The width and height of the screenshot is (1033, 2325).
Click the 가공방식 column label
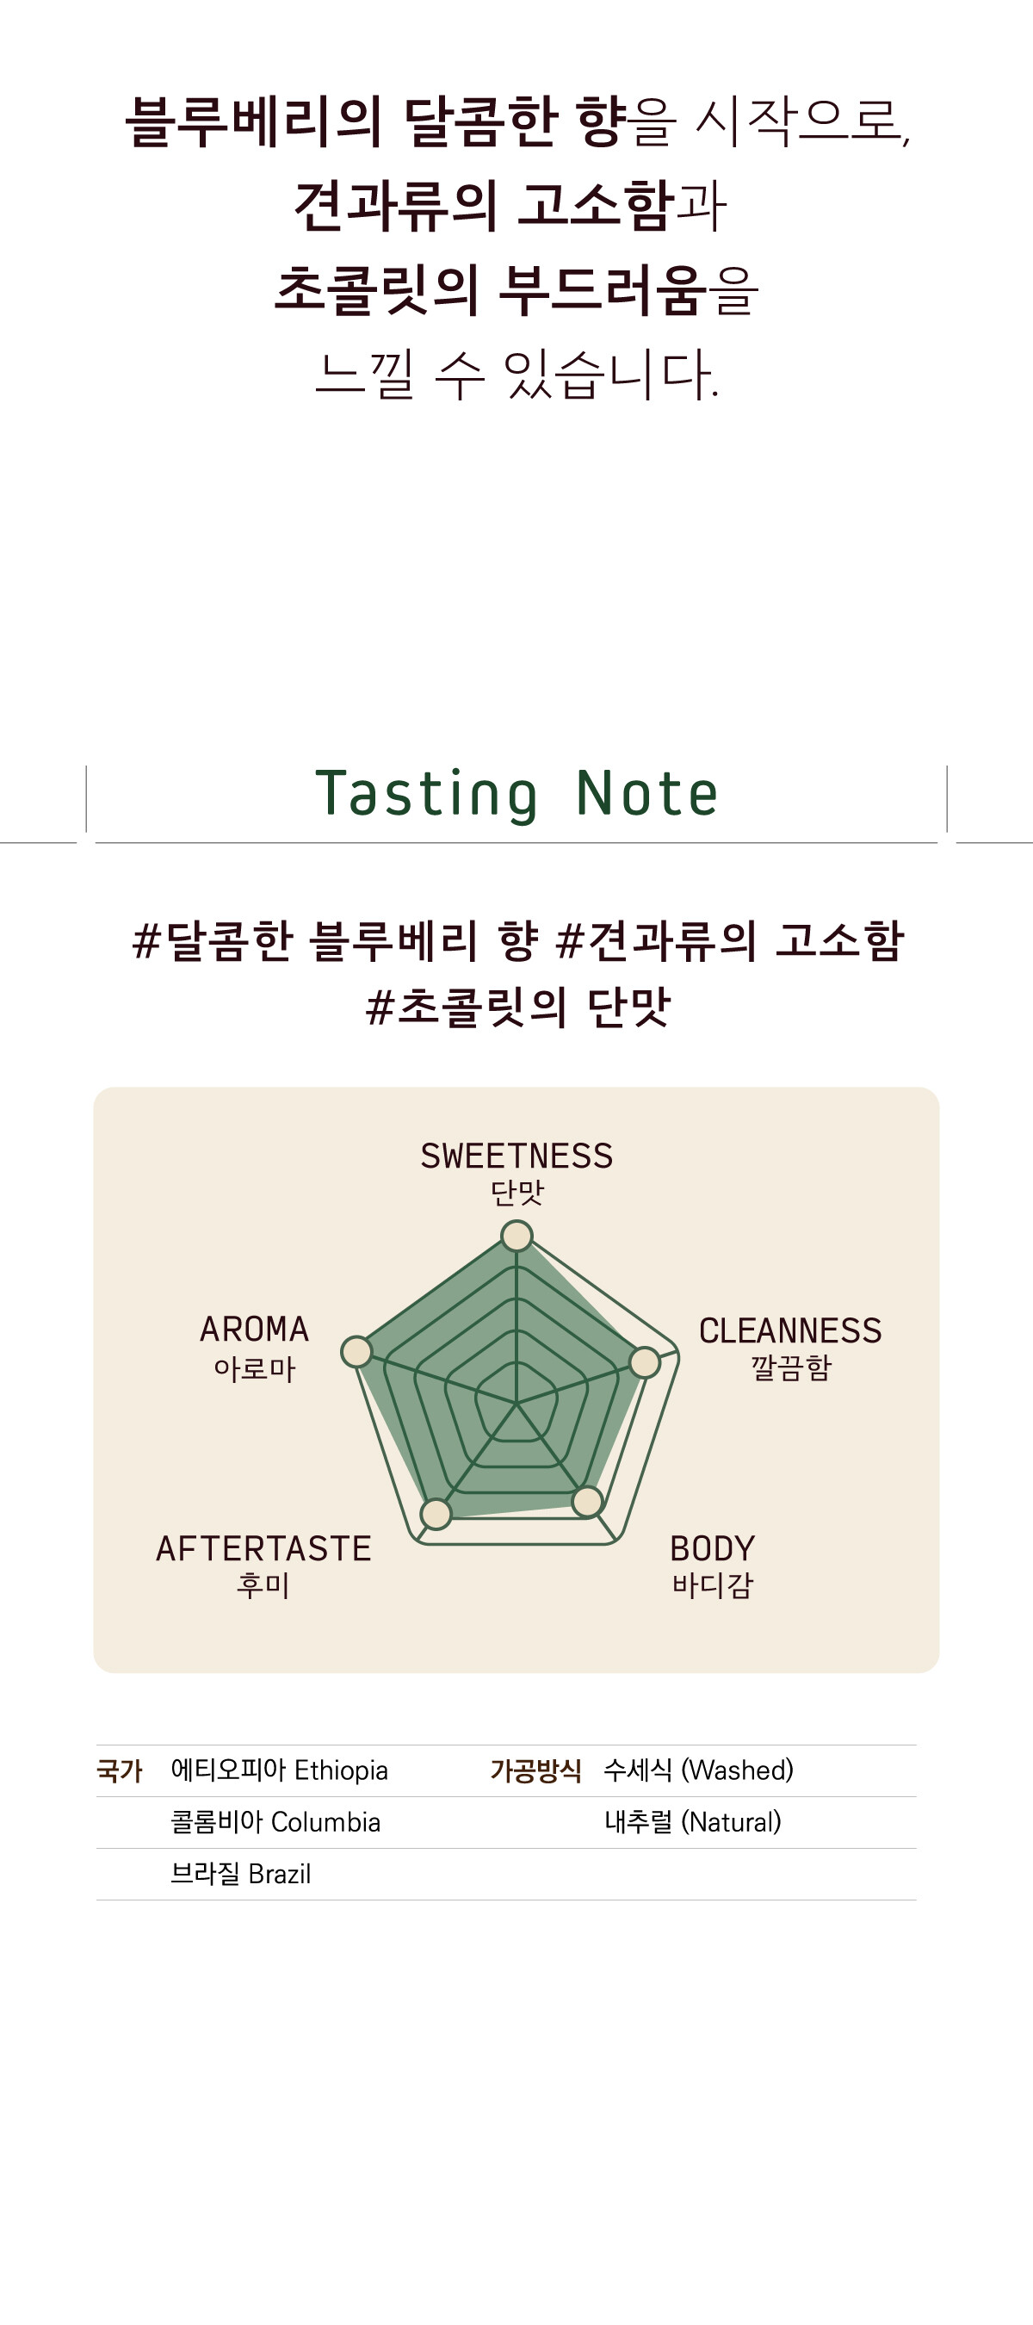click(x=536, y=1770)
